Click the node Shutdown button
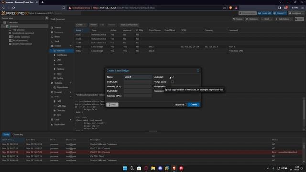The image size is (306, 172). (x=252, y=19)
